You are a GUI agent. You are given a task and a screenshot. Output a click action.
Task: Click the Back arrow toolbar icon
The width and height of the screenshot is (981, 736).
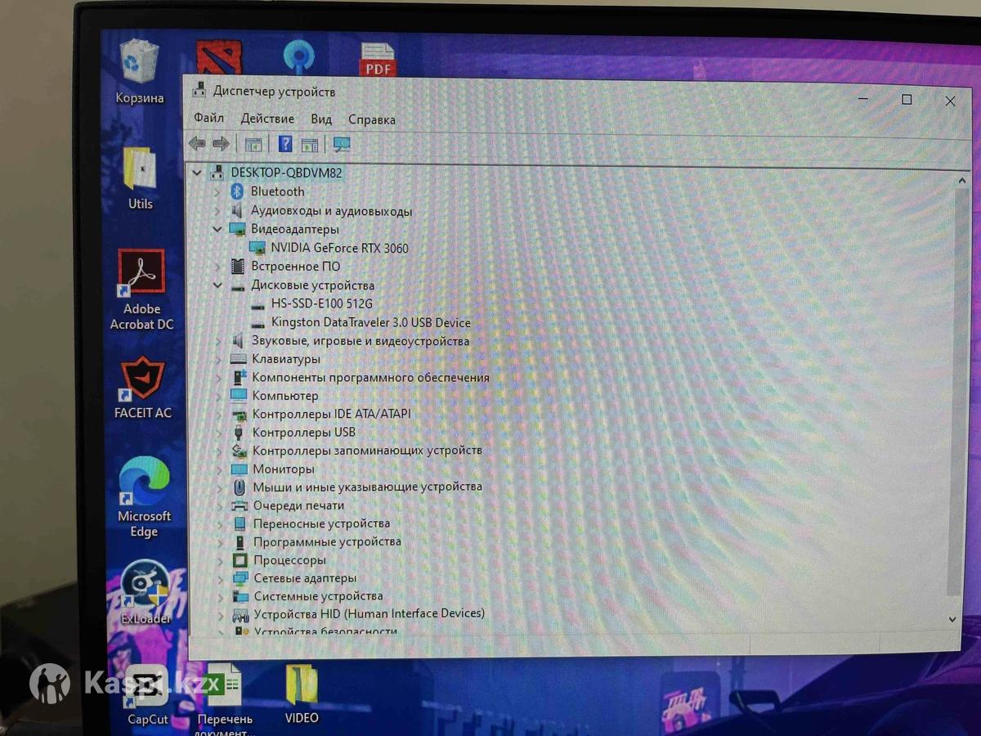point(197,144)
